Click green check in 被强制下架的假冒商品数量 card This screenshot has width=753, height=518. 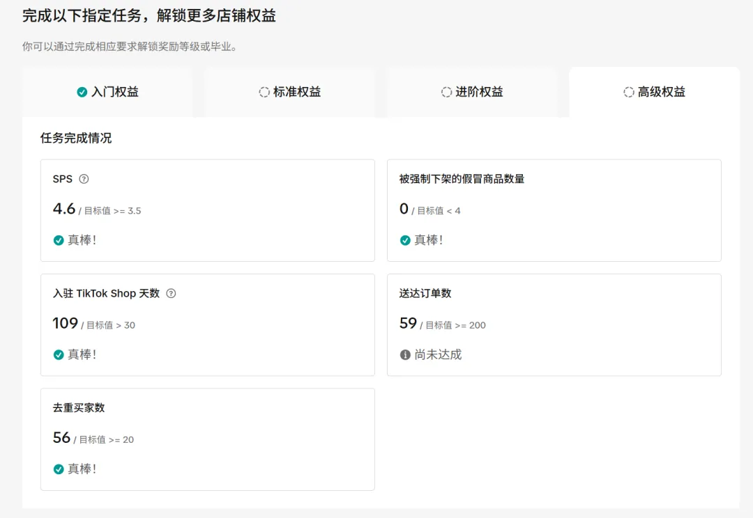click(405, 240)
